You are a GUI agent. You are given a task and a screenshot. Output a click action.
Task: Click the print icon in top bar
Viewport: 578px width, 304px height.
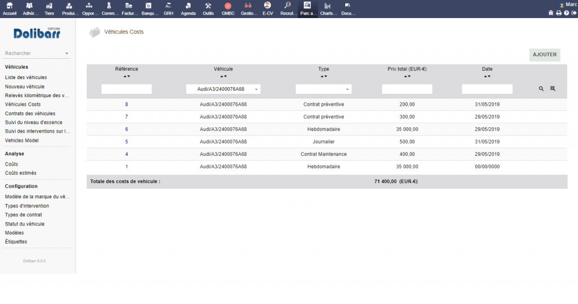[x=559, y=12]
